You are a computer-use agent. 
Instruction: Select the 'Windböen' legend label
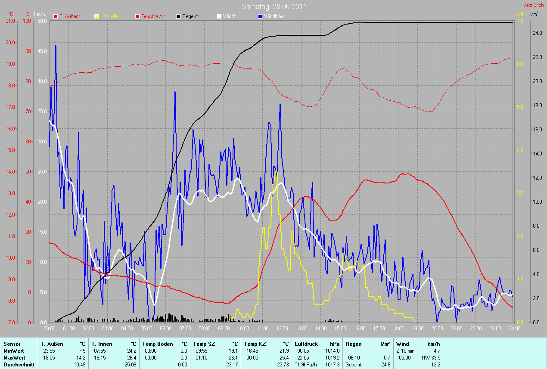[x=274, y=16]
